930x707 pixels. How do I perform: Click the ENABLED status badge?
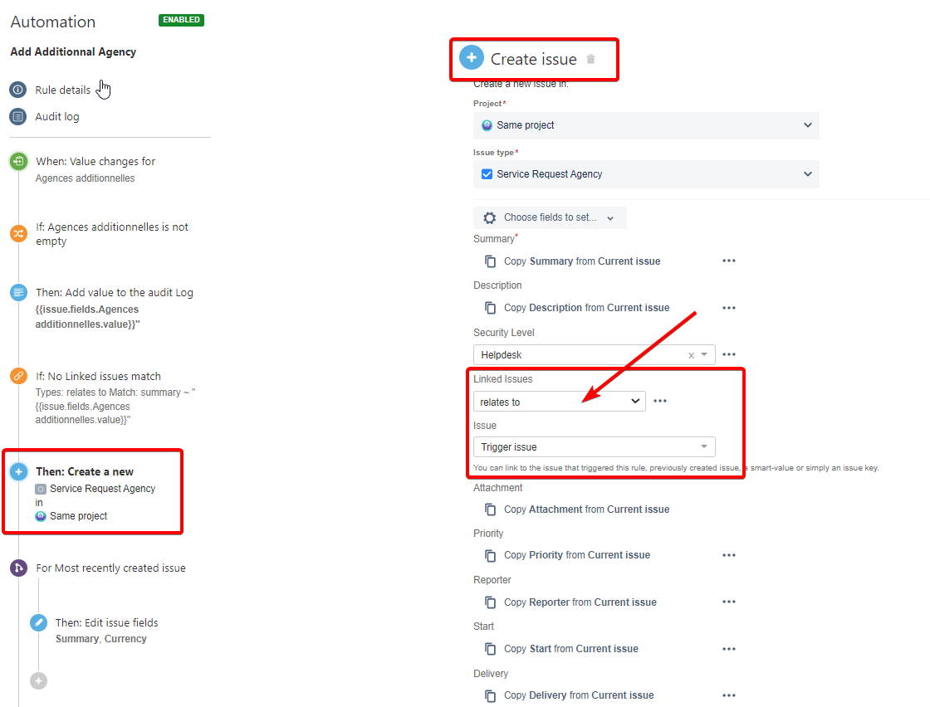tap(181, 20)
